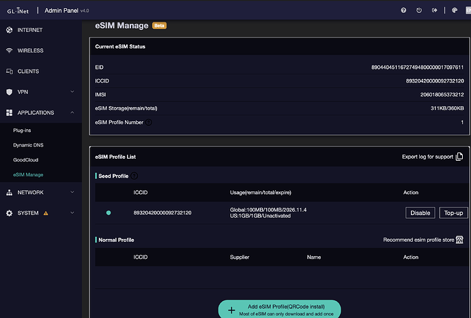The width and height of the screenshot is (471, 318).
Task: Expand the SYSTEM sidebar section
Action: click(x=72, y=213)
